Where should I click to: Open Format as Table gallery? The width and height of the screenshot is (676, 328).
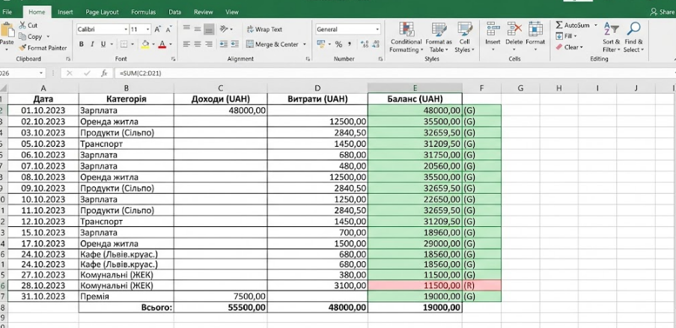point(439,37)
